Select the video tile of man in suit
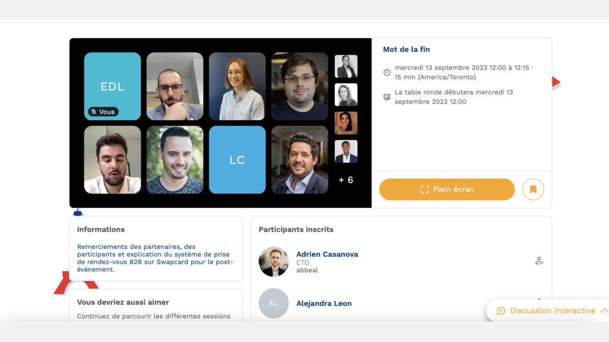The width and height of the screenshot is (609, 342). pos(299,160)
